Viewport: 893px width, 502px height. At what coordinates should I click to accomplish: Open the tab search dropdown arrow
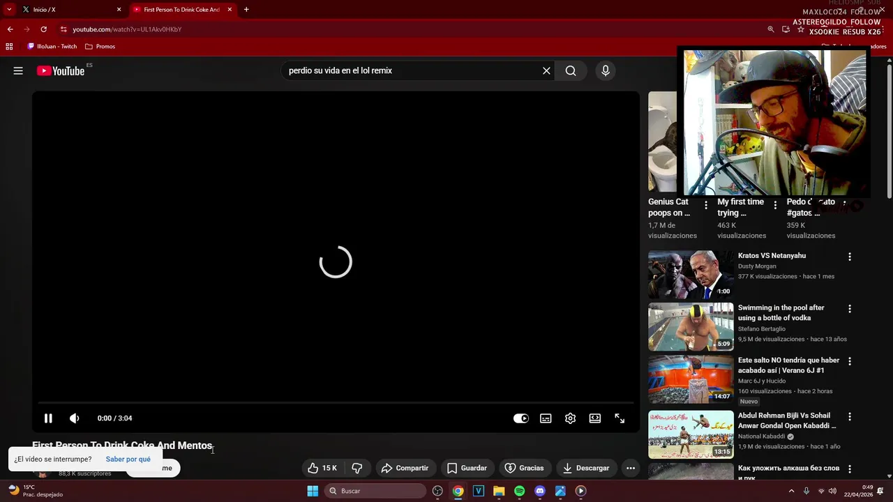[9, 10]
